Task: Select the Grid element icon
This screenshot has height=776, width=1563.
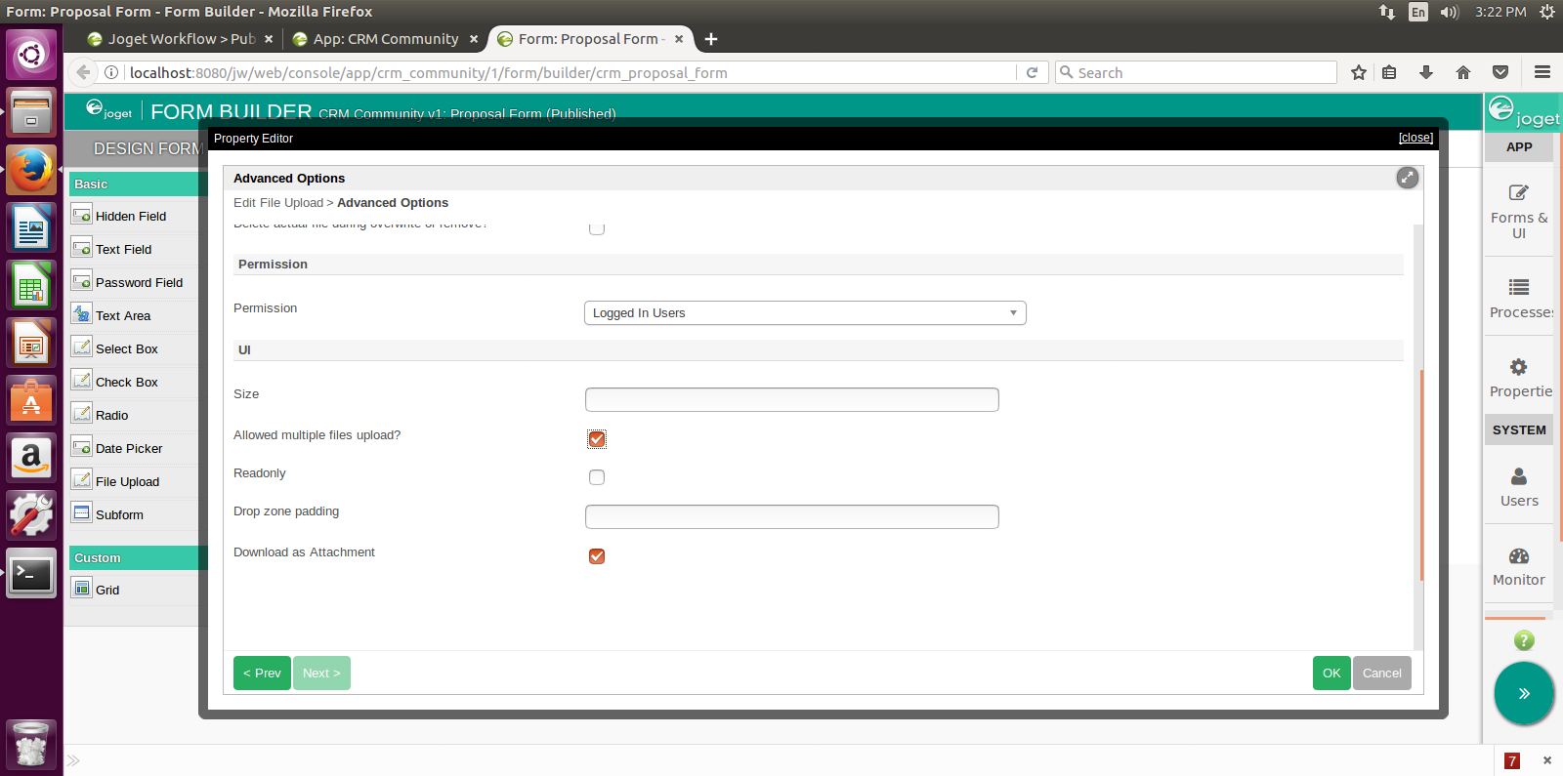Action: (x=82, y=589)
